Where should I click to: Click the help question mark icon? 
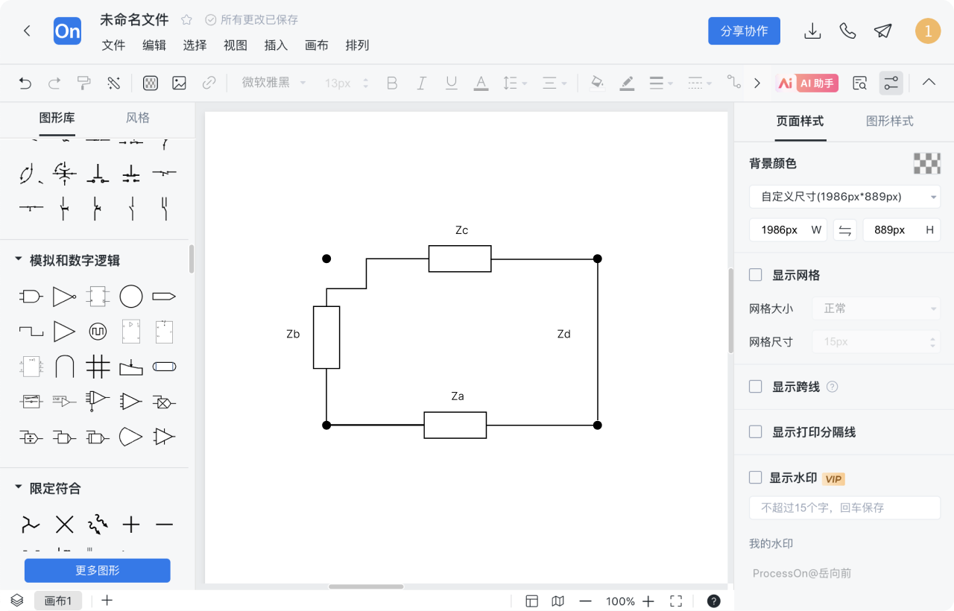(x=713, y=601)
